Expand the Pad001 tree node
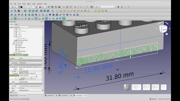This screenshot has width=180, height=101. click(x=14, y=29)
